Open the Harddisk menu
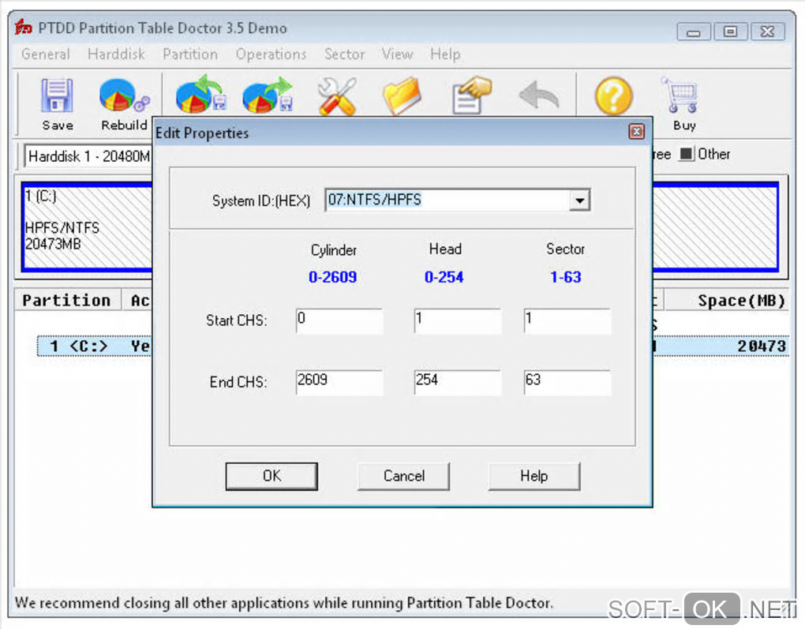The height and width of the screenshot is (629, 805). click(x=116, y=54)
